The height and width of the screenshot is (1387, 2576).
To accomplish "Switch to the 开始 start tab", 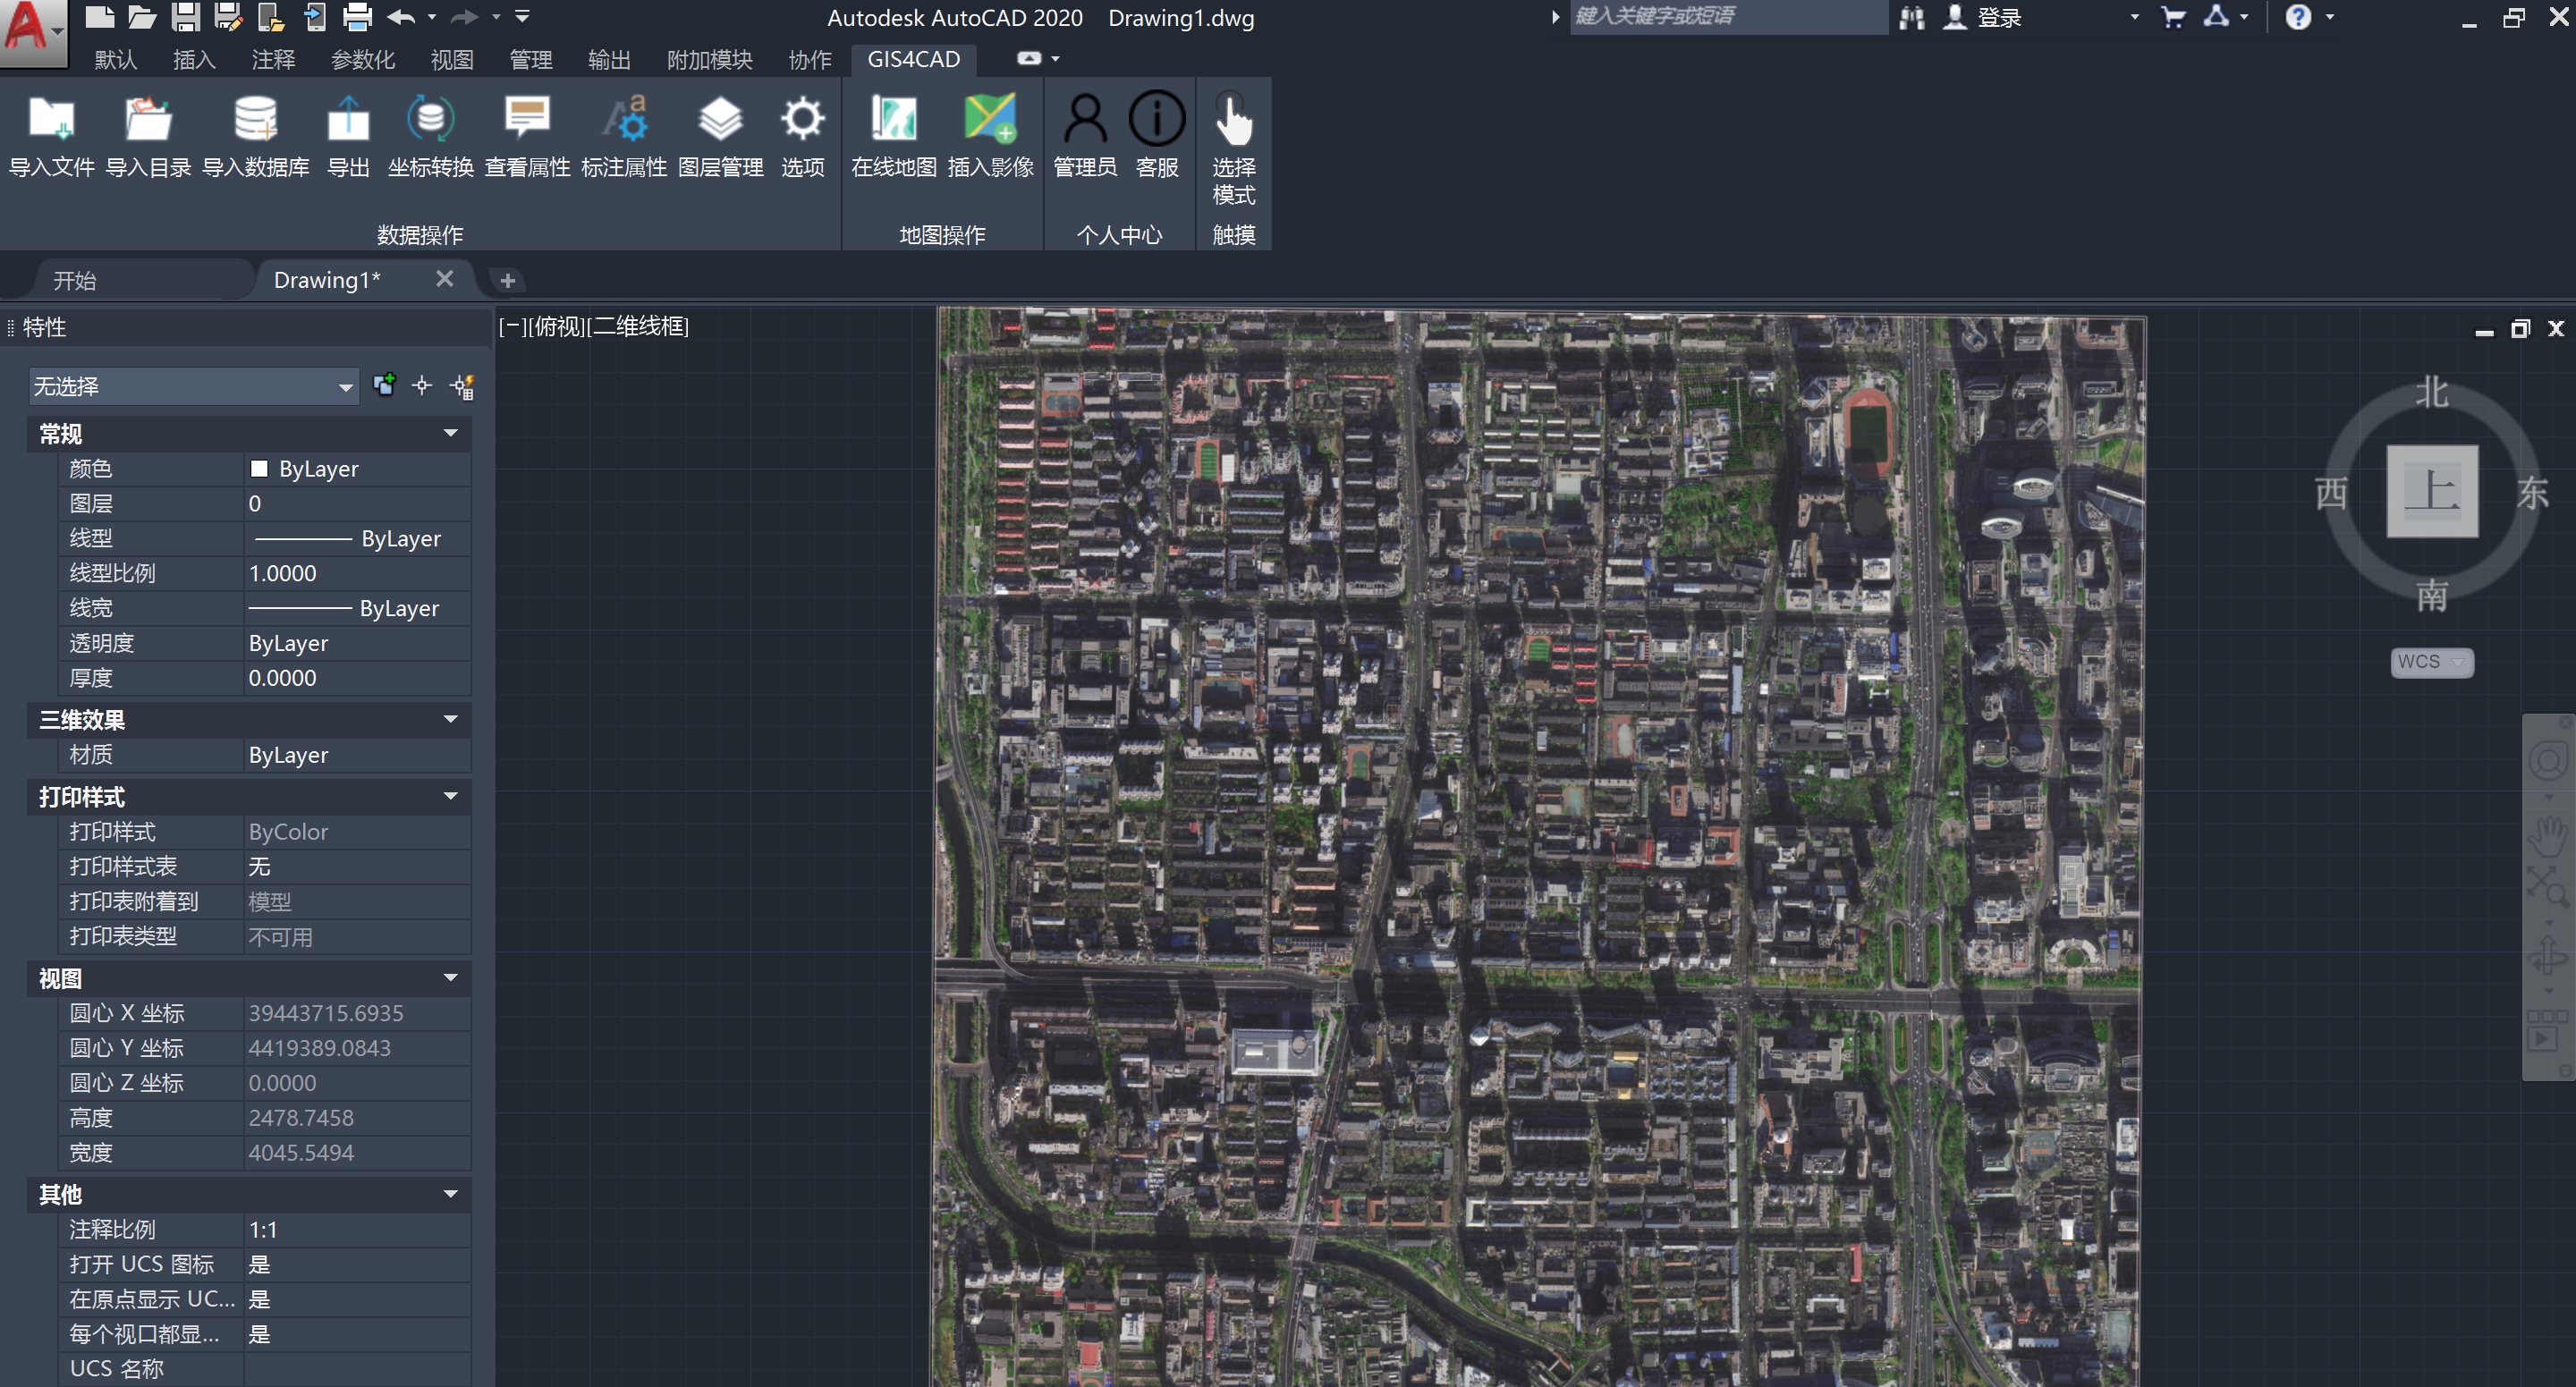I will tap(73, 279).
